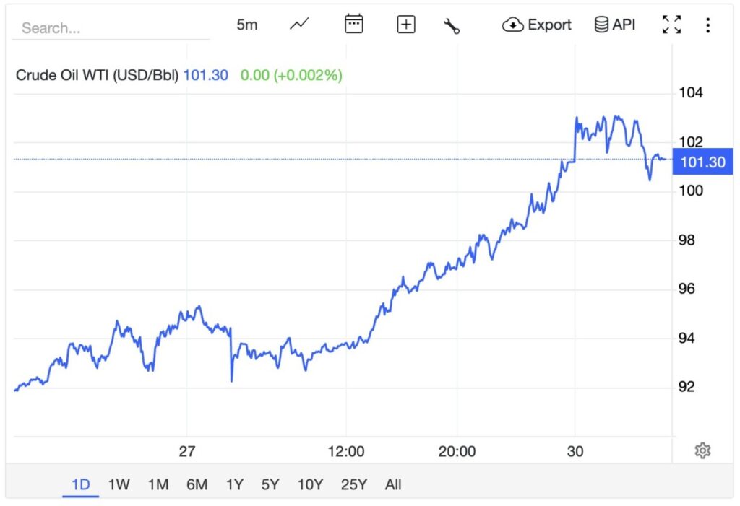Screen dimensions: 740x506
Task: Select the line chart type icon
Action: pos(298,24)
